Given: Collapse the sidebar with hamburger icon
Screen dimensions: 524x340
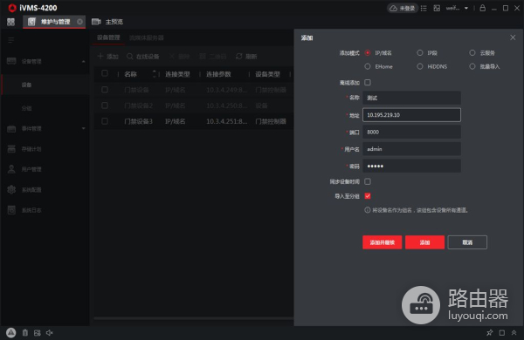Looking at the screenshot, I should pyautogui.click(x=11, y=40).
